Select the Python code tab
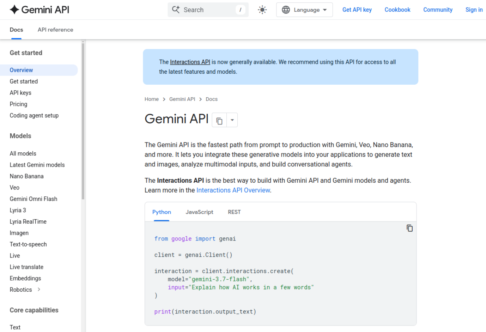Image resolution: width=486 pixels, height=332 pixels. [162, 212]
